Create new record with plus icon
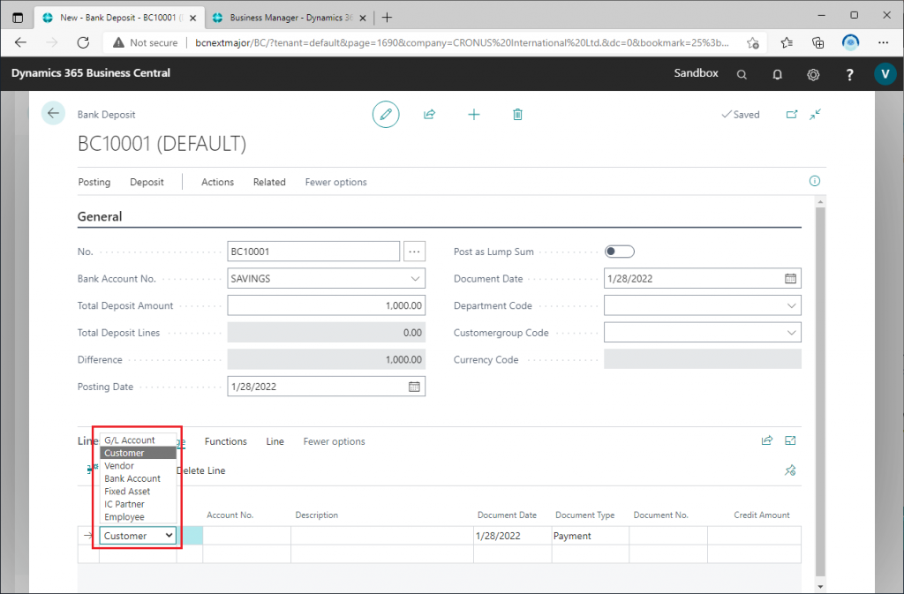 pos(474,115)
